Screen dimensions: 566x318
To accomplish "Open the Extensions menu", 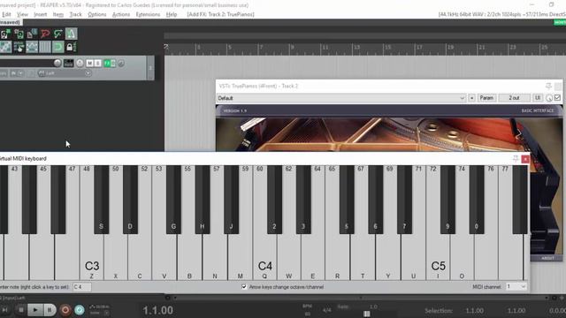I will click(148, 14).
